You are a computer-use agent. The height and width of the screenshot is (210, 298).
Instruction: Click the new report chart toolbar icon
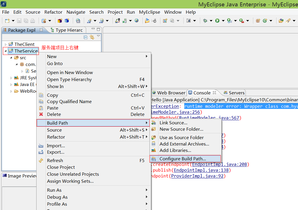tap(165, 21)
